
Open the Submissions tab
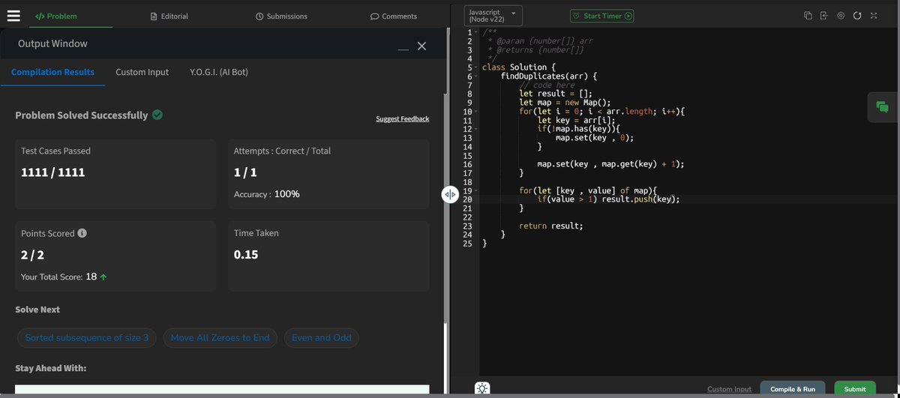[x=281, y=16]
